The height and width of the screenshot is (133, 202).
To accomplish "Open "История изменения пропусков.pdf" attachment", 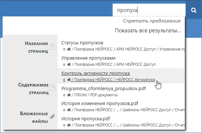I will tap(100, 104).
